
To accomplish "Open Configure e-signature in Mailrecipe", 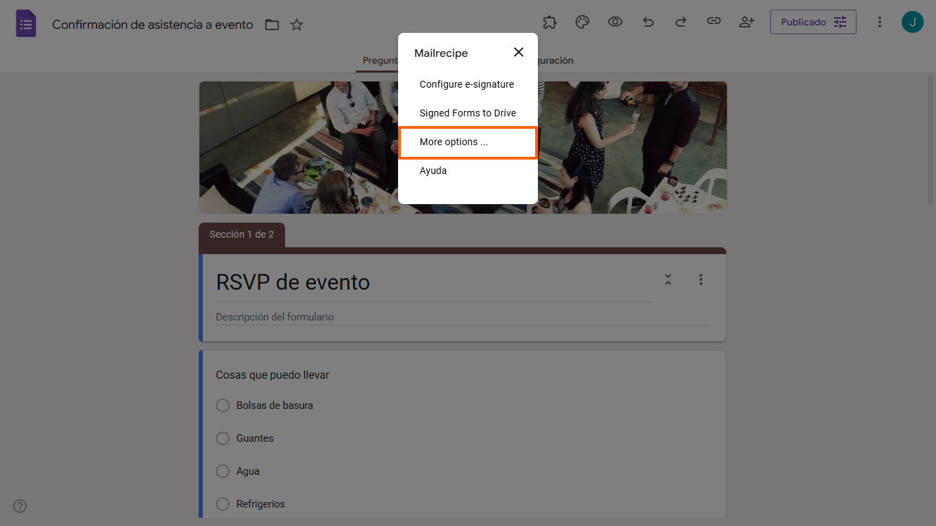I will [467, 84].
